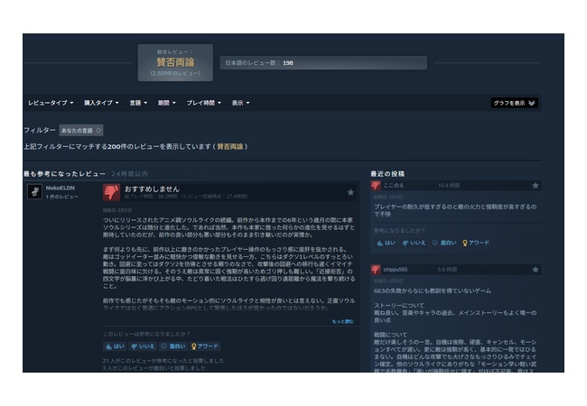Click the 最も参考になったレビュー heading

coord(64,174)
